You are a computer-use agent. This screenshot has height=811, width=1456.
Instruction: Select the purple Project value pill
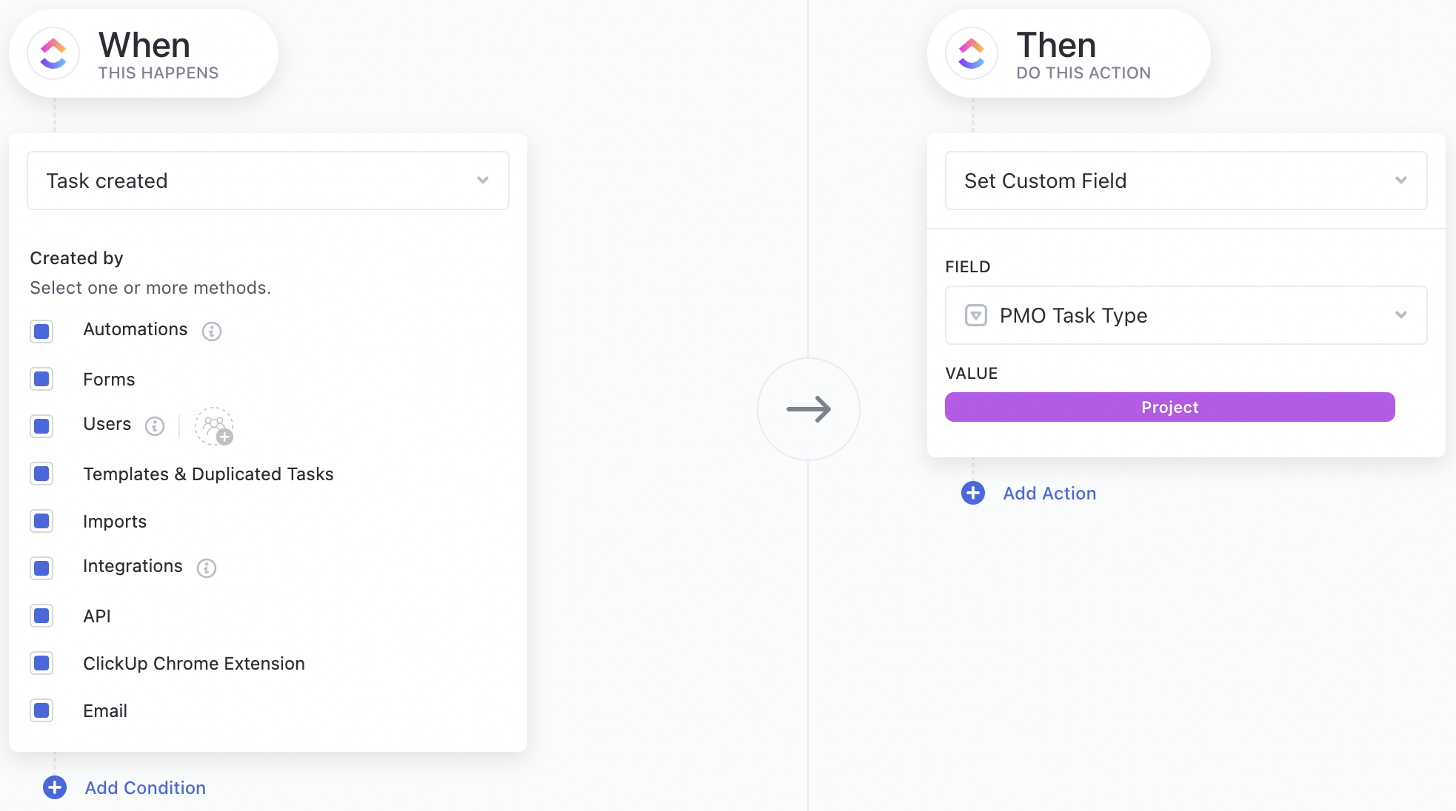[x=1169, y=407]
